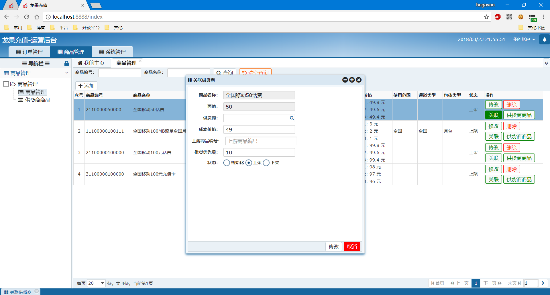Select the 初始化 status radio button

tap(227, 163)
